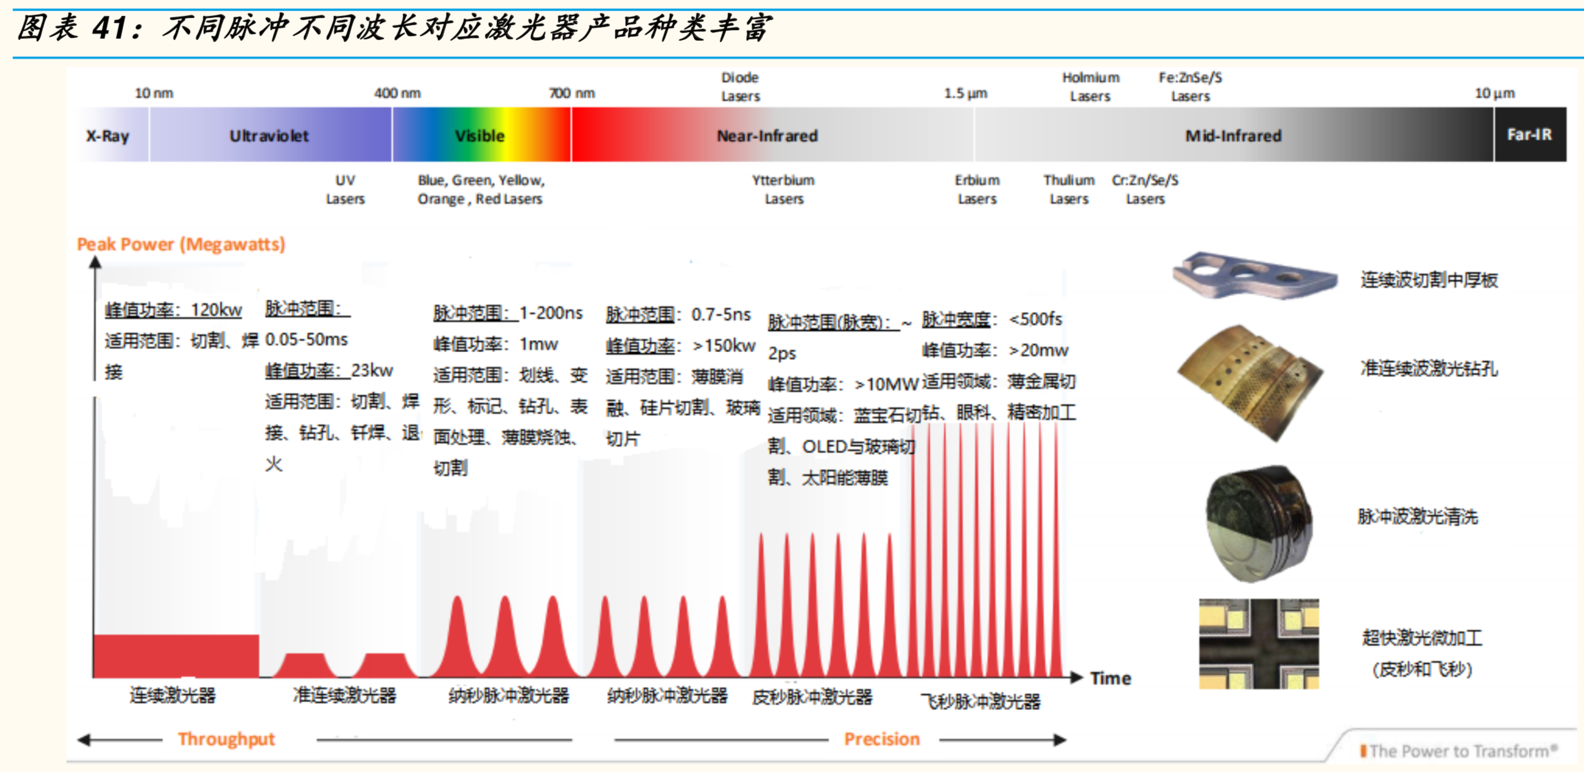Click the 400 nm wavelength label
This screenshot has height=772, width=1584.
397,93
